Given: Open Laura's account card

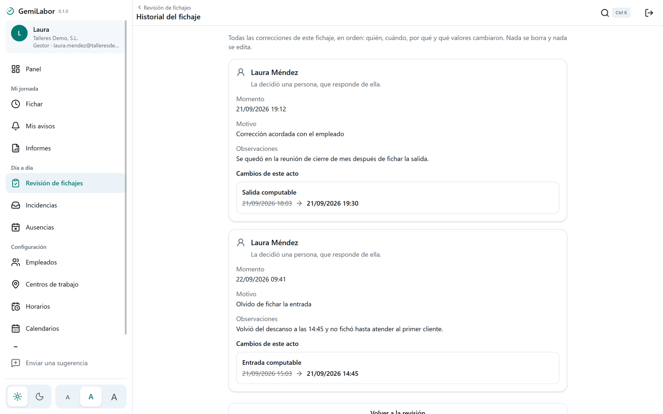Looking at the screenshot, I should (x=65, y=37).
